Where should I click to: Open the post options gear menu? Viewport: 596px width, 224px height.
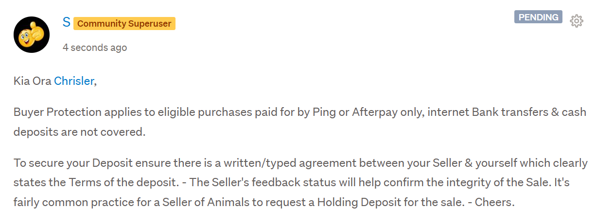tap(576, 21)
